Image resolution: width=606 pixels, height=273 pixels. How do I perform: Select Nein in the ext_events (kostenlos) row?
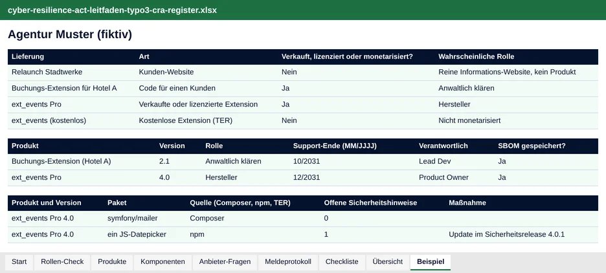click(289, 121)
